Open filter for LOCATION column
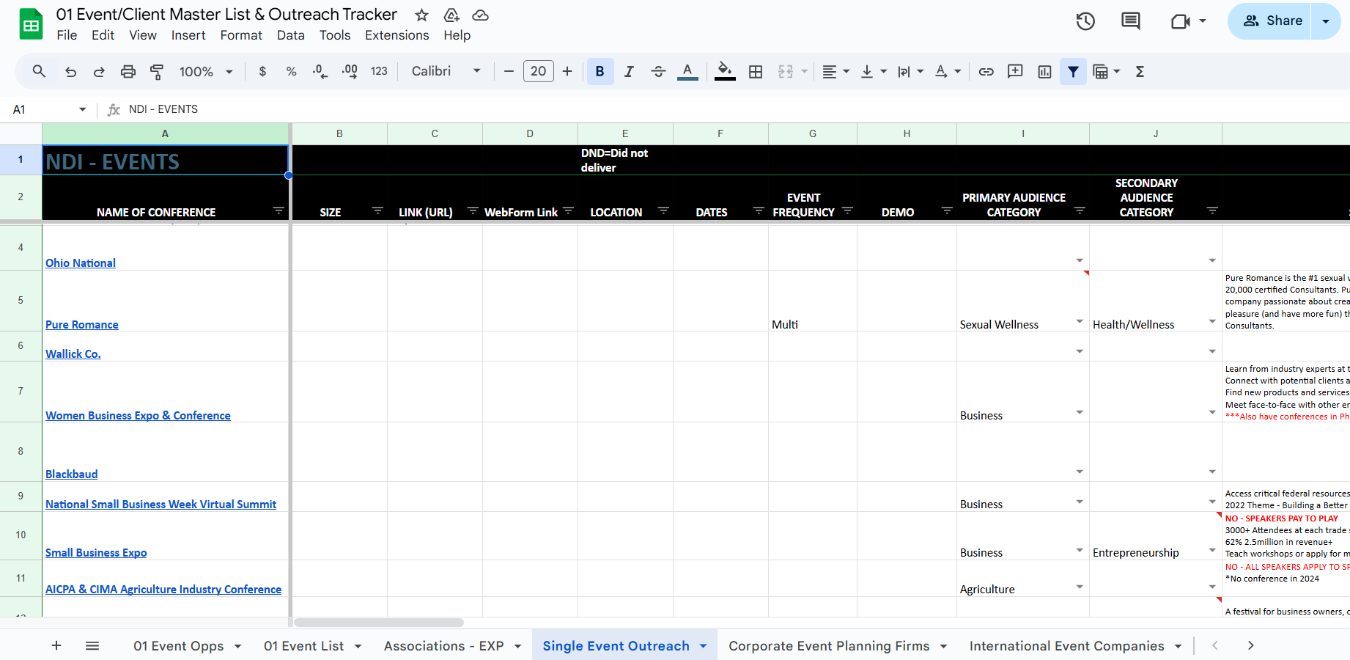The height and width of the screenshot is (660, 1350). [663, 211]
